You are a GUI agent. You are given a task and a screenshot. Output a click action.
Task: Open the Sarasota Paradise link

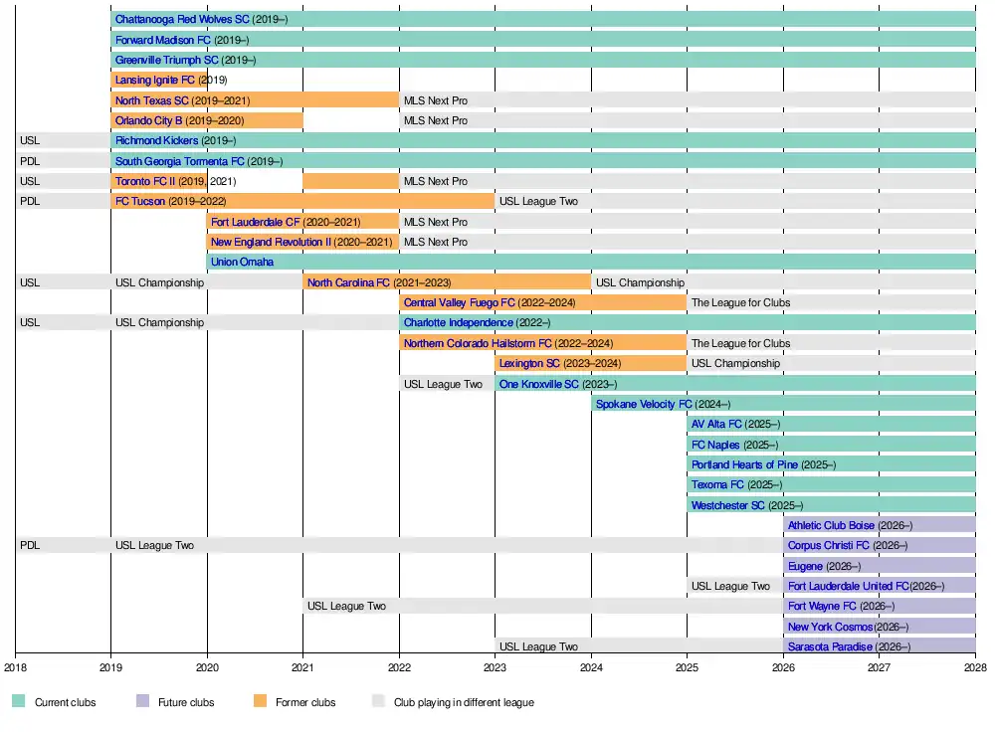click(x=830, y=646)
